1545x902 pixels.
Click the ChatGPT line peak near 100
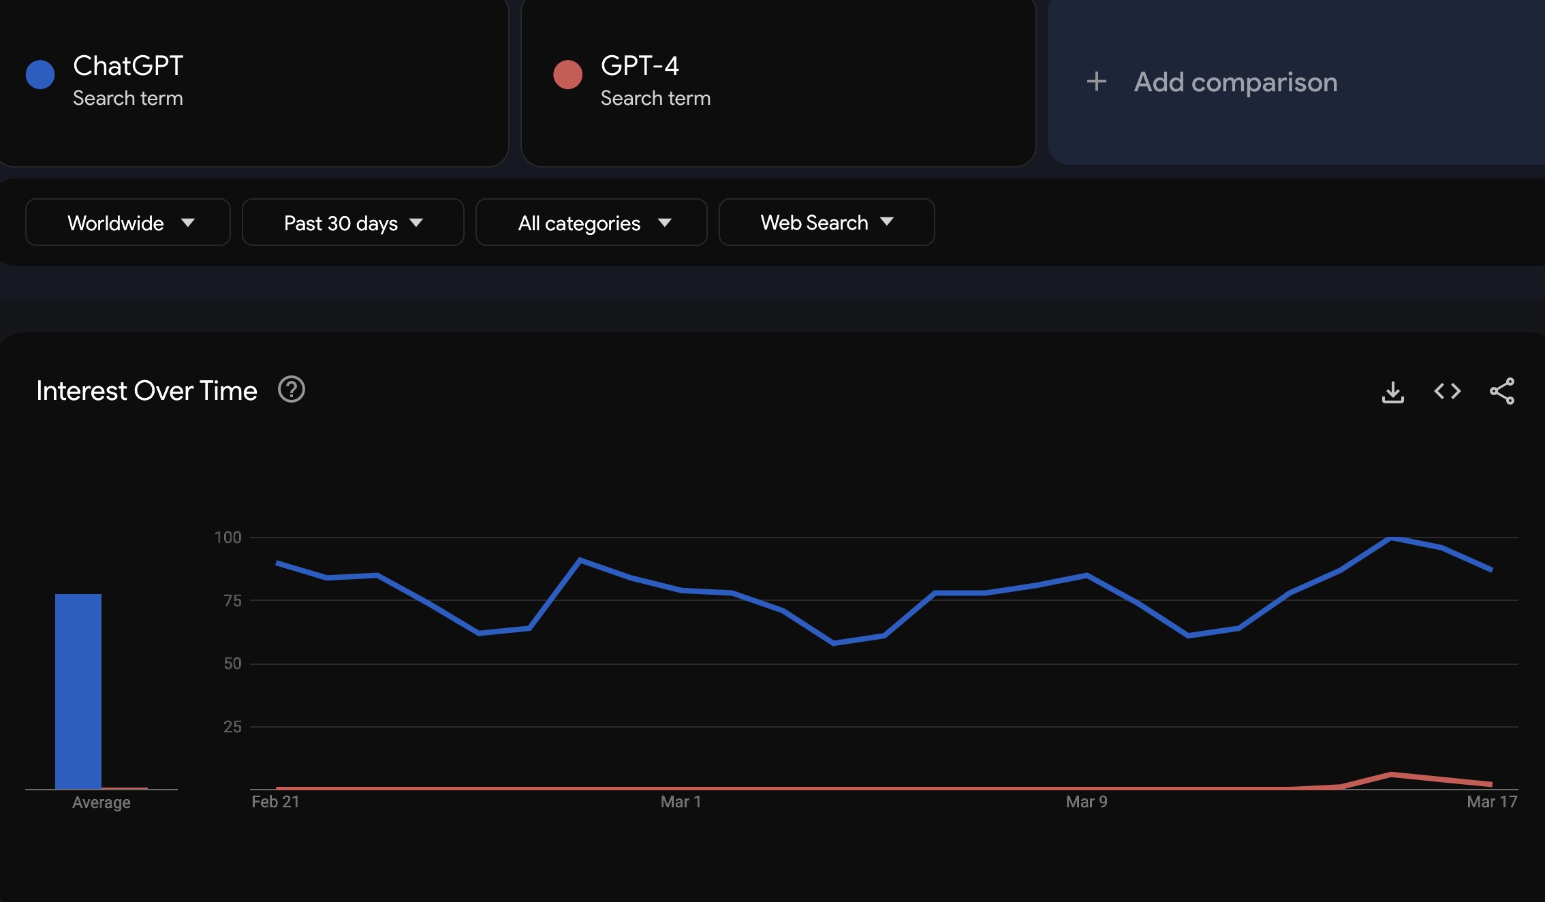click(1391, 538)
